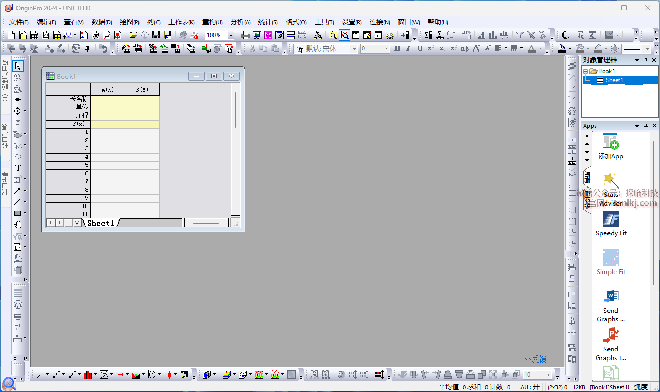Click the Add New Columns icon
The width and height of the screenshot is (660, 392).
pos(405,35)
